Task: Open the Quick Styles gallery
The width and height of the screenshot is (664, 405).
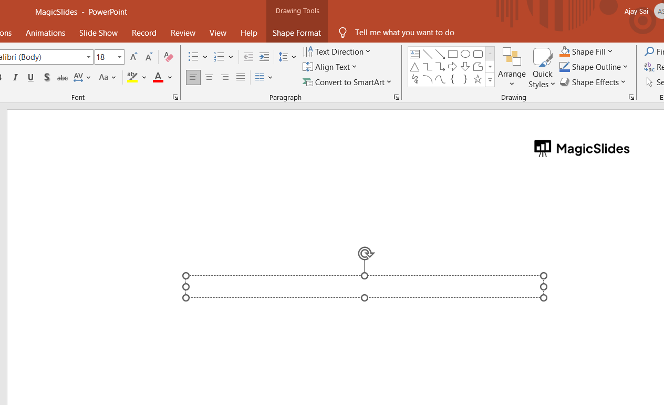Action: (x=542, y=67)
